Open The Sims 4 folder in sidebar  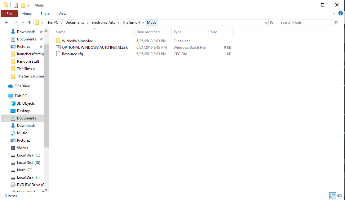point(26,69)
